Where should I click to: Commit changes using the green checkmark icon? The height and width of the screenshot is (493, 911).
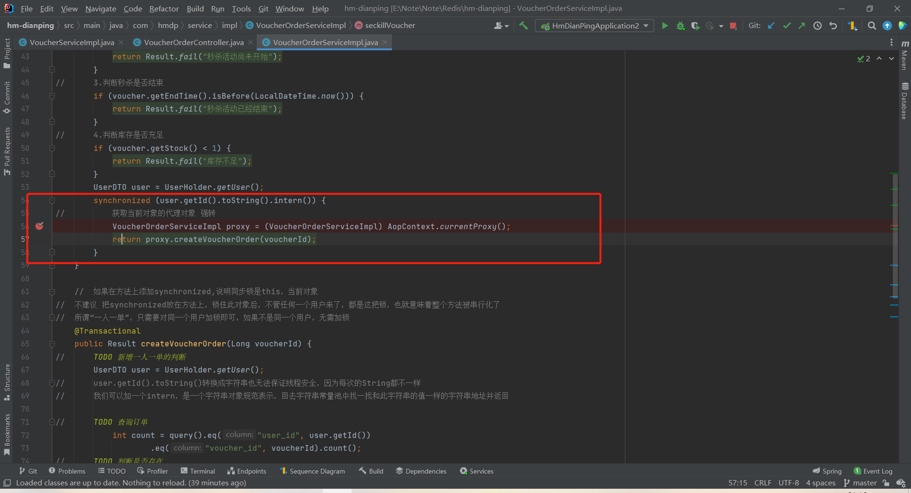787,26
